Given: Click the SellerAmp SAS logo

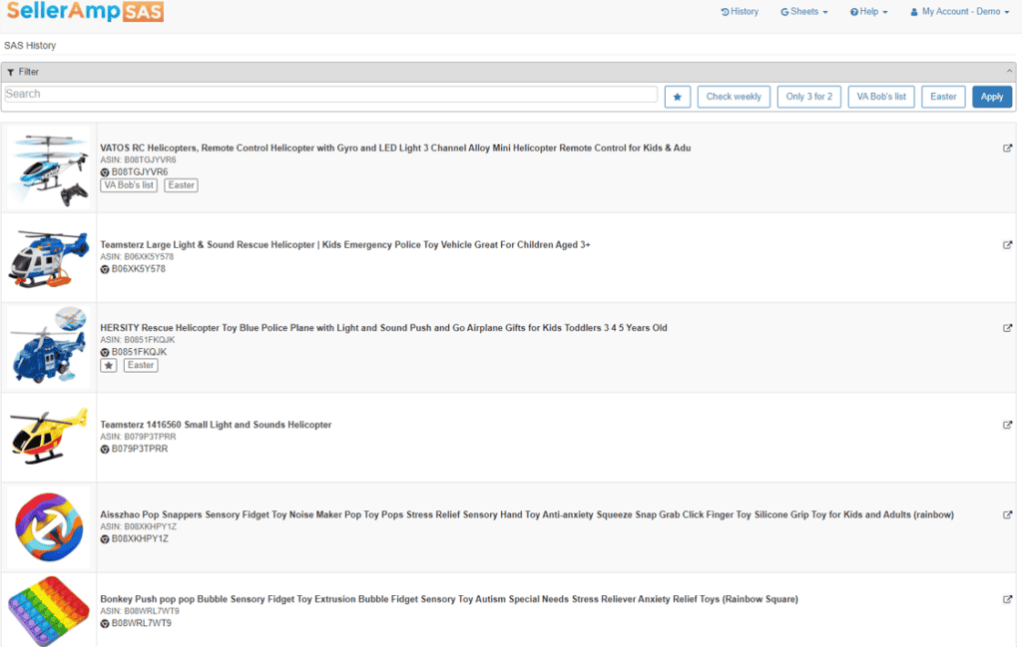Looking at the screenshot, I should pyautogui.click(x=85, y=11).
